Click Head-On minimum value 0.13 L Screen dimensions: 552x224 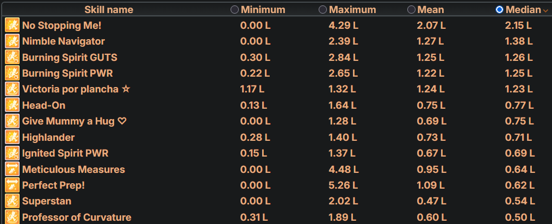click(x=253, y=105)
